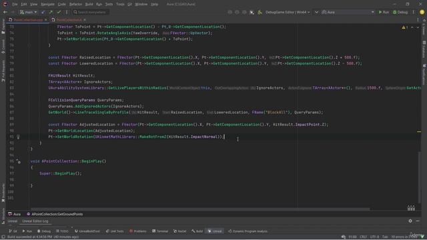This screenshot has height=240, width=427.
Task: Click the Build succeeded status message
Action: 43,237
